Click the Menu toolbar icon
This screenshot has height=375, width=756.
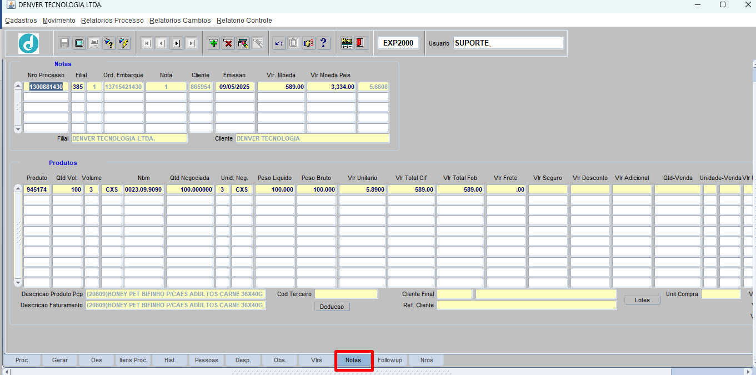click(347, 43)
